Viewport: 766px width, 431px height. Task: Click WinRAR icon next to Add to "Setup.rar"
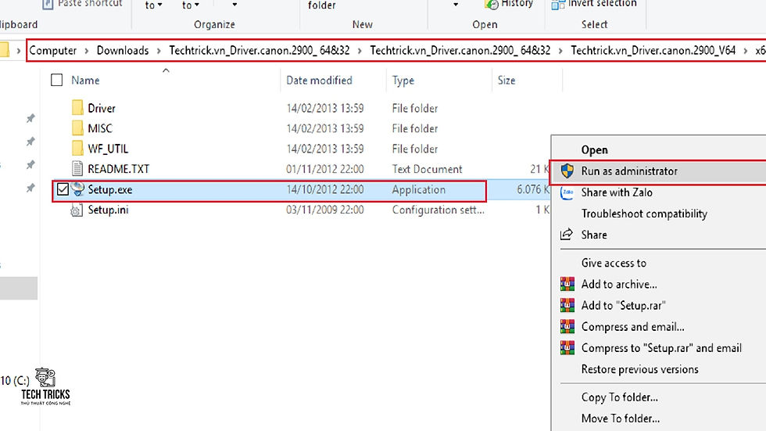[x=567, y=305]
